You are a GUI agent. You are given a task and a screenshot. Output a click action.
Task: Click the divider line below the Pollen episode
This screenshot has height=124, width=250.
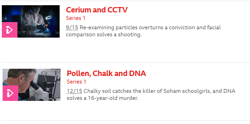[x=125, y=121]
